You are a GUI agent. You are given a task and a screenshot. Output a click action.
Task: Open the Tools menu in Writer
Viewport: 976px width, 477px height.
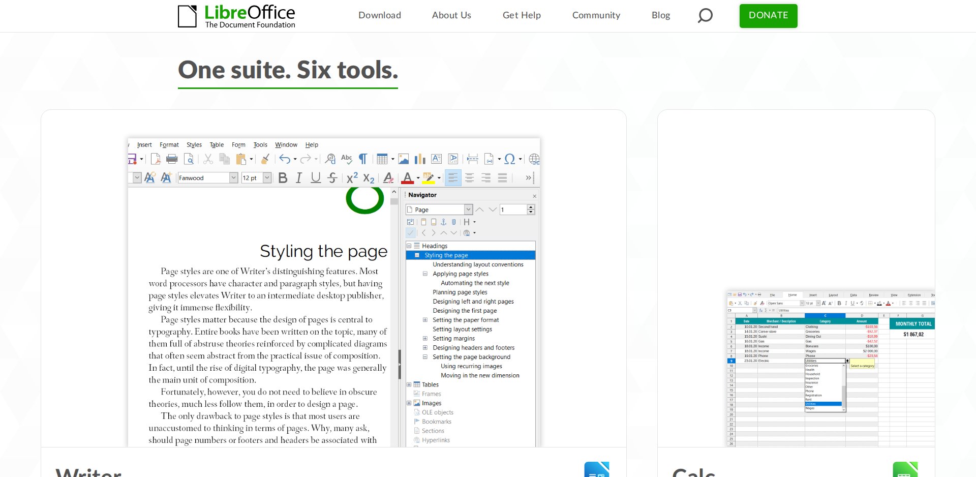pos(260,145)
